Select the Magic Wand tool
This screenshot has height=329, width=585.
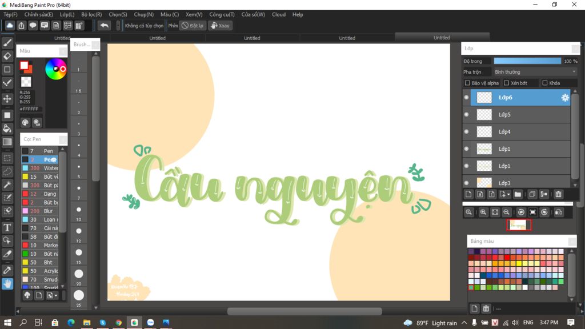(x=7, y=184)
